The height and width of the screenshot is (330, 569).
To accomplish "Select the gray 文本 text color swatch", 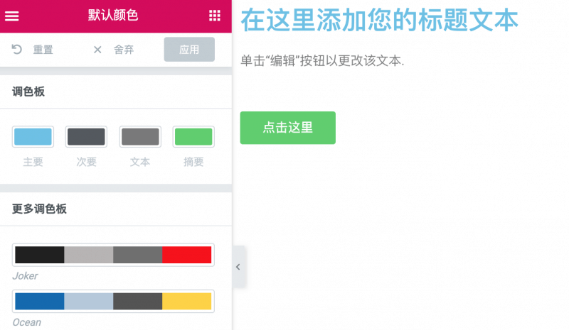I will (140, 136).
